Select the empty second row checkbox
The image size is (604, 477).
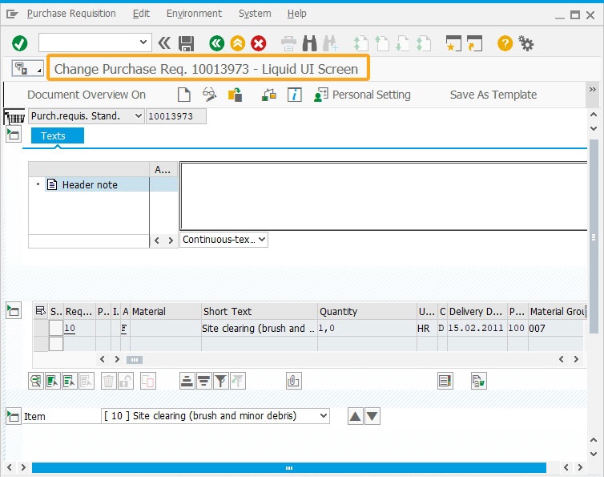click(56, 344)
